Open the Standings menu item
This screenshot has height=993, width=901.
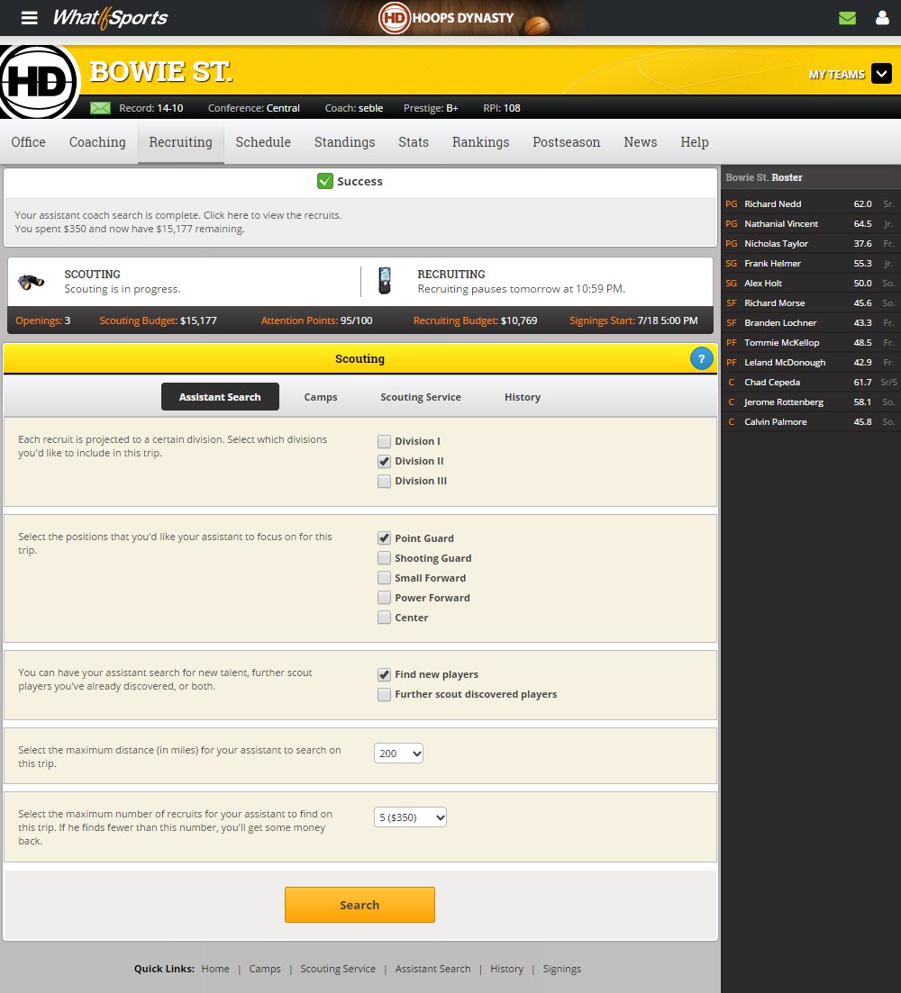(344, 142)
